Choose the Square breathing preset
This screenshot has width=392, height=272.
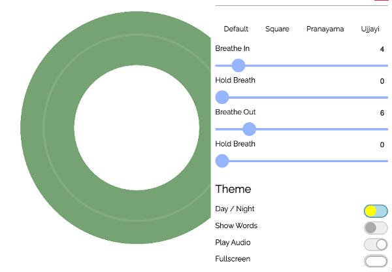click(x=277, y=29)
